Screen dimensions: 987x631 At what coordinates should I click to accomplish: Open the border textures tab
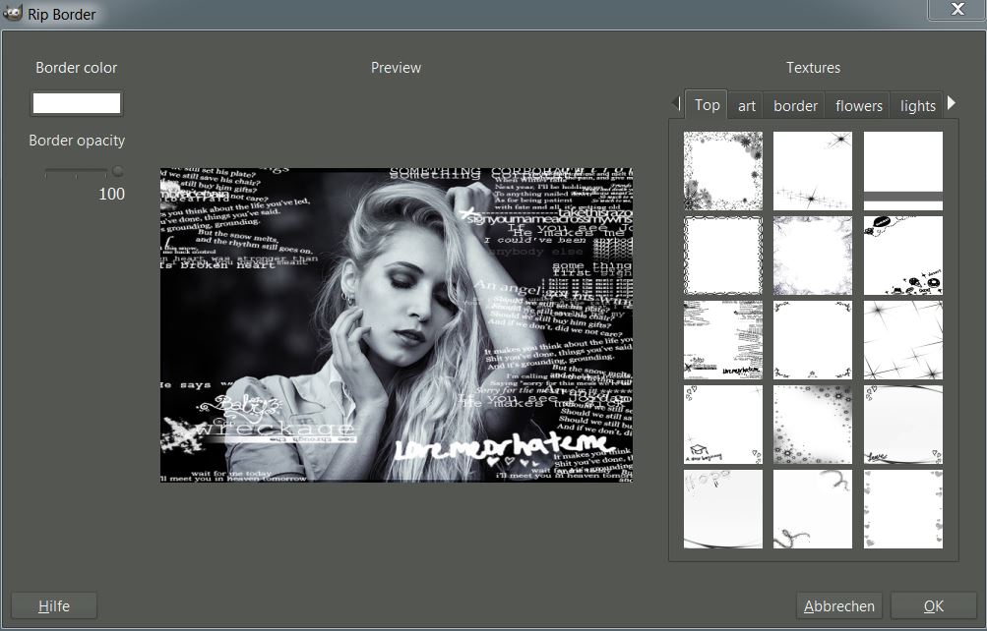coord(795,105)
